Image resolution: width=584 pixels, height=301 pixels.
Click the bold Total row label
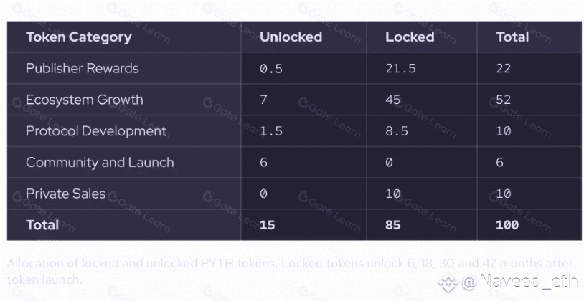pyautogui.click(x=42, y=225)
